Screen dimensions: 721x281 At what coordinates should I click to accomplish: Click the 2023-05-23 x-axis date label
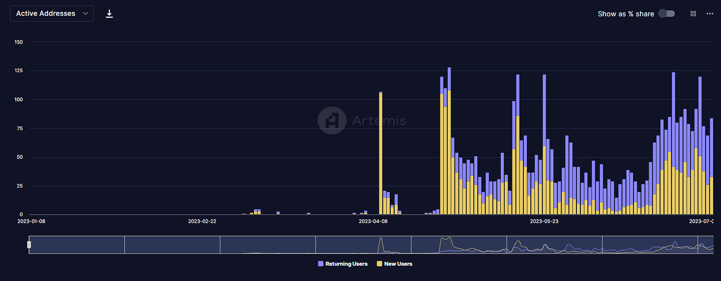click(544, 222)
